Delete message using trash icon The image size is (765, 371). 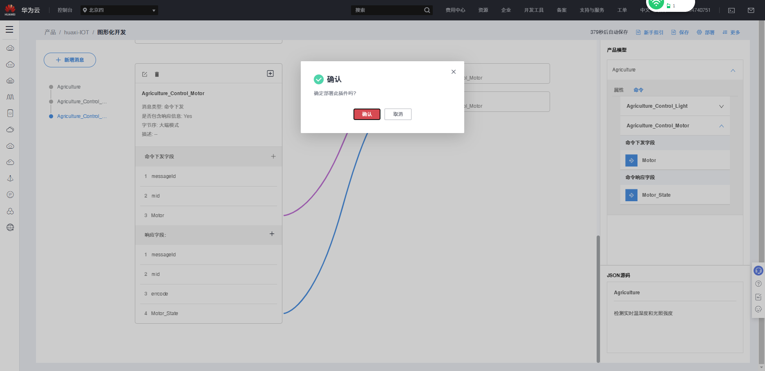pyautogui.click(x=157, y=74)
